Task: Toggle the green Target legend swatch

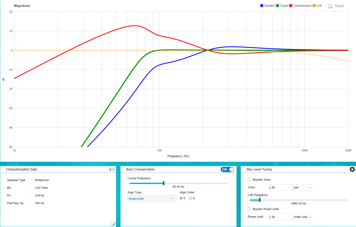Action: 277,6
